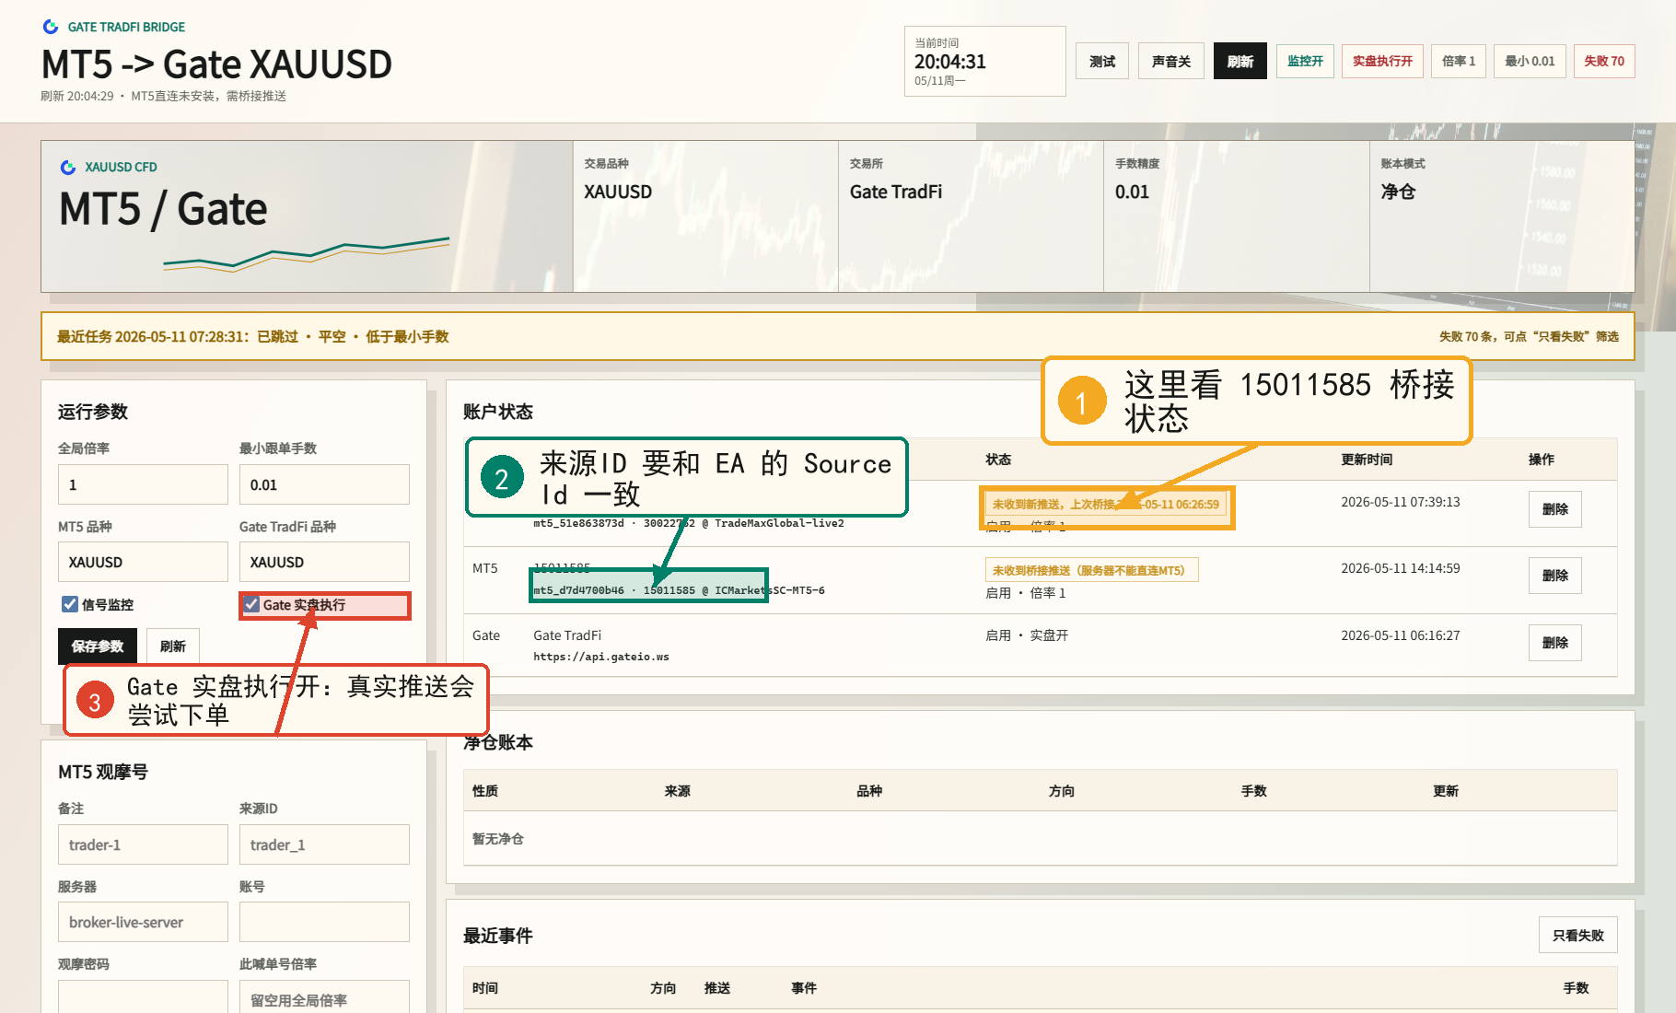Screen dimensions: 1676x1013
Task: Toggle the 信号监控 checkbox
Action: pyautogui.click(x=69, y=604)
